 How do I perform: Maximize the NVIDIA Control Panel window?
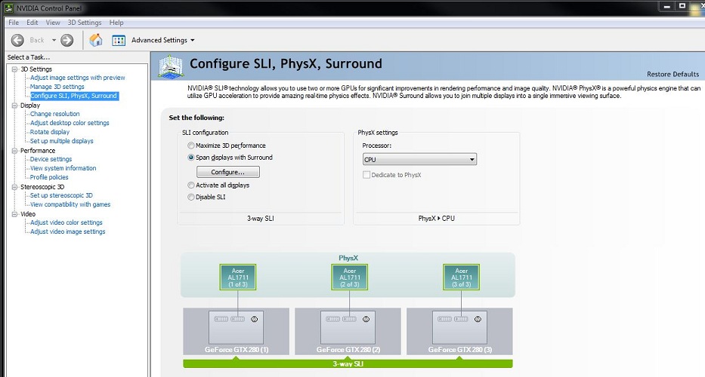pos(682,6)
